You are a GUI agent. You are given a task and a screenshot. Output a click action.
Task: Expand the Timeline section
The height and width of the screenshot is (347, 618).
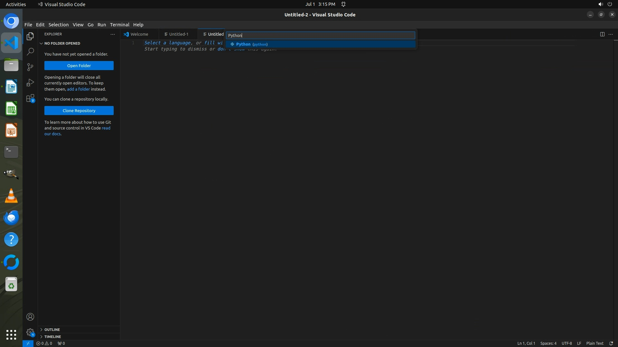click(52, 337)
